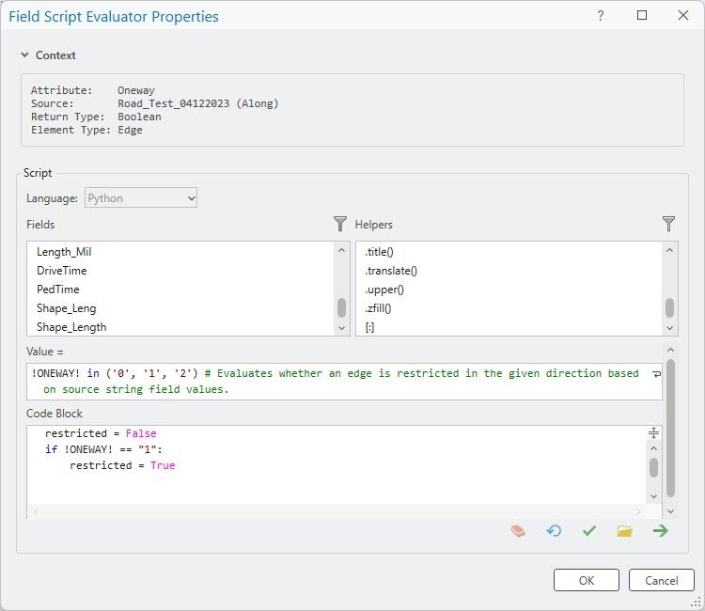The height and width of the screenshot is (611, 705).
Task: Click the 'restricted = False' code line
Action: (x=101, y=433)
